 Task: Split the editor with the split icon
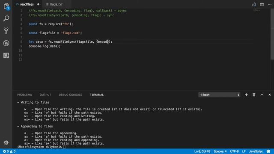coord(262,4)
